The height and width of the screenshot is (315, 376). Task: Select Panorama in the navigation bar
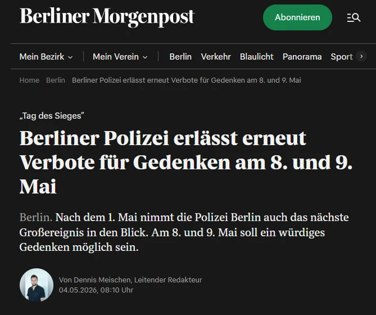pyautogui.click(x=302, y=57)
